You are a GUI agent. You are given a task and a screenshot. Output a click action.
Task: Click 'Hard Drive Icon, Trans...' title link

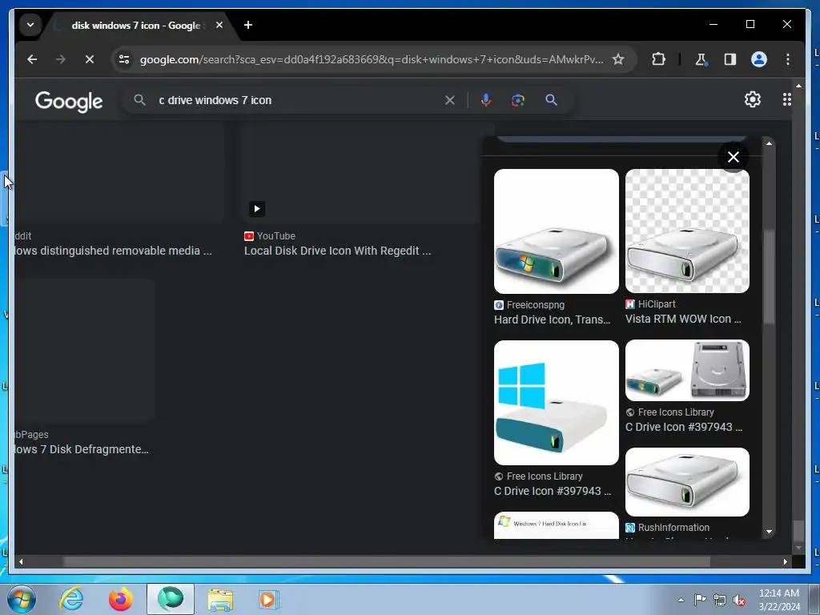[x=553, y=320]
